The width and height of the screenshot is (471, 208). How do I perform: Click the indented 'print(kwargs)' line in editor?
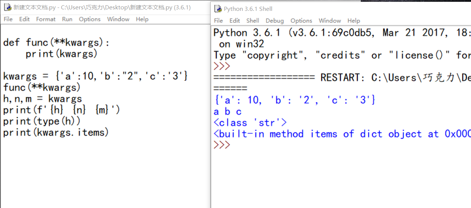(x=62, y=54)
